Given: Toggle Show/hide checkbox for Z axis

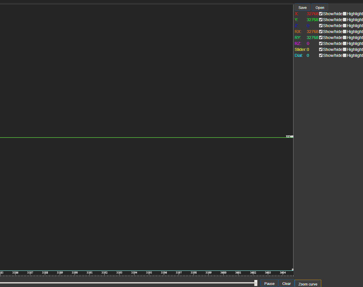Looking at the screenshot, I should point(321,26).
